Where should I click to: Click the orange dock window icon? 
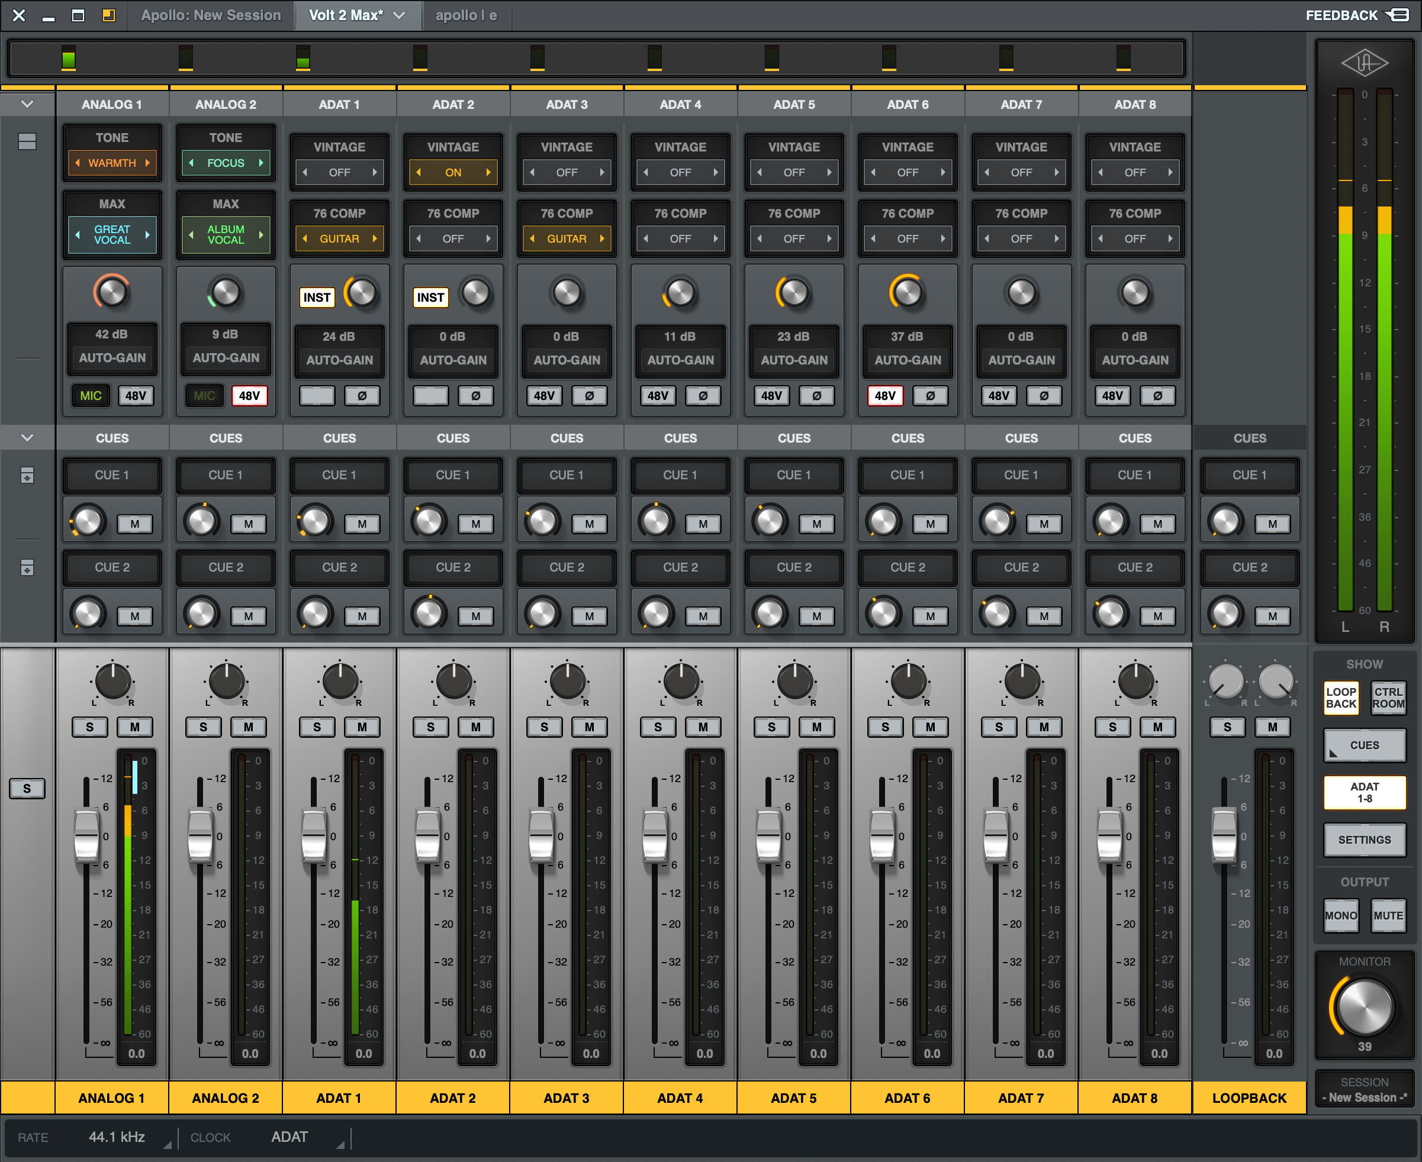pos(108,15)
